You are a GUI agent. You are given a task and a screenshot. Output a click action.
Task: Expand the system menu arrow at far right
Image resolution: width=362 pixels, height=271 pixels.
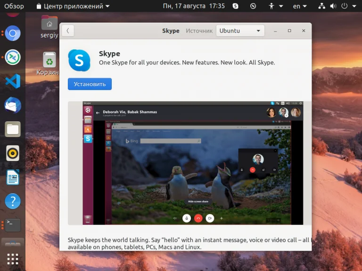point(354,6)
